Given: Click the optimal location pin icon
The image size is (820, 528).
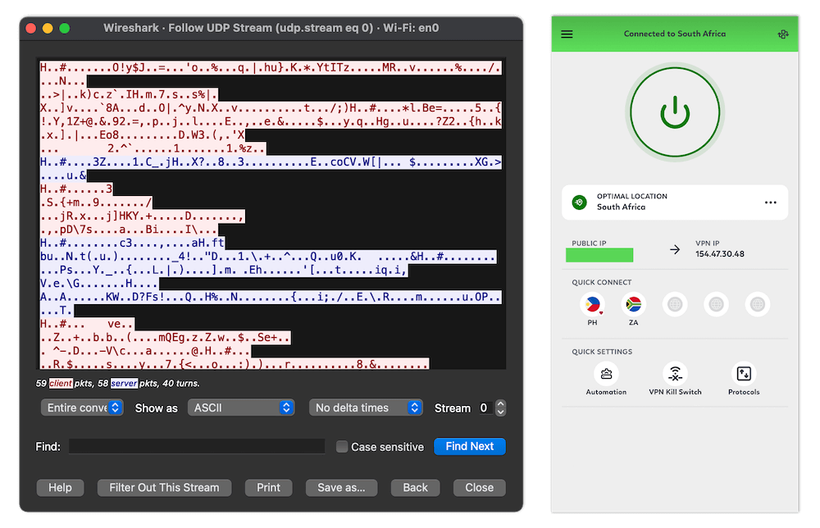Looking at the screenshot, I should (579, 202).
